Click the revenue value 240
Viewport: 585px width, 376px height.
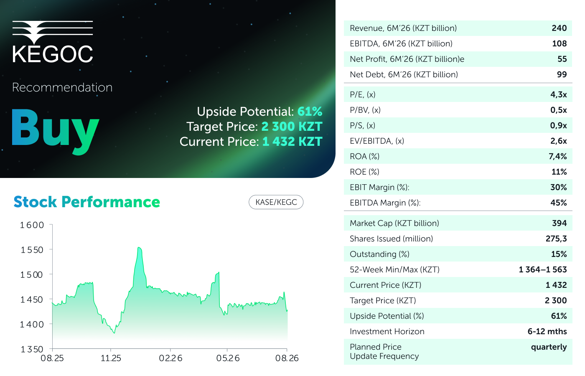559,28
